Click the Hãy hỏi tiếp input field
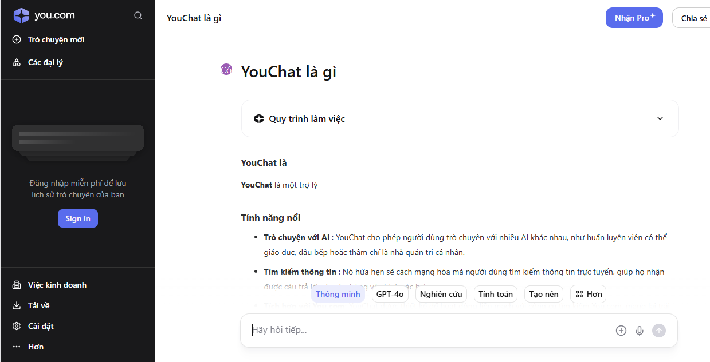 pyautogui.click(x=424, y=330)
